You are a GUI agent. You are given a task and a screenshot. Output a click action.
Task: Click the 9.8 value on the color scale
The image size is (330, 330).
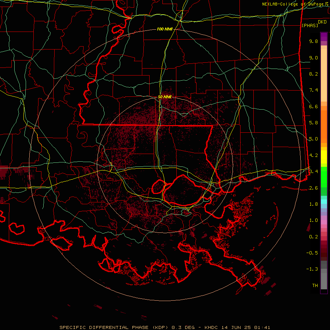click(x=313, y=41)
